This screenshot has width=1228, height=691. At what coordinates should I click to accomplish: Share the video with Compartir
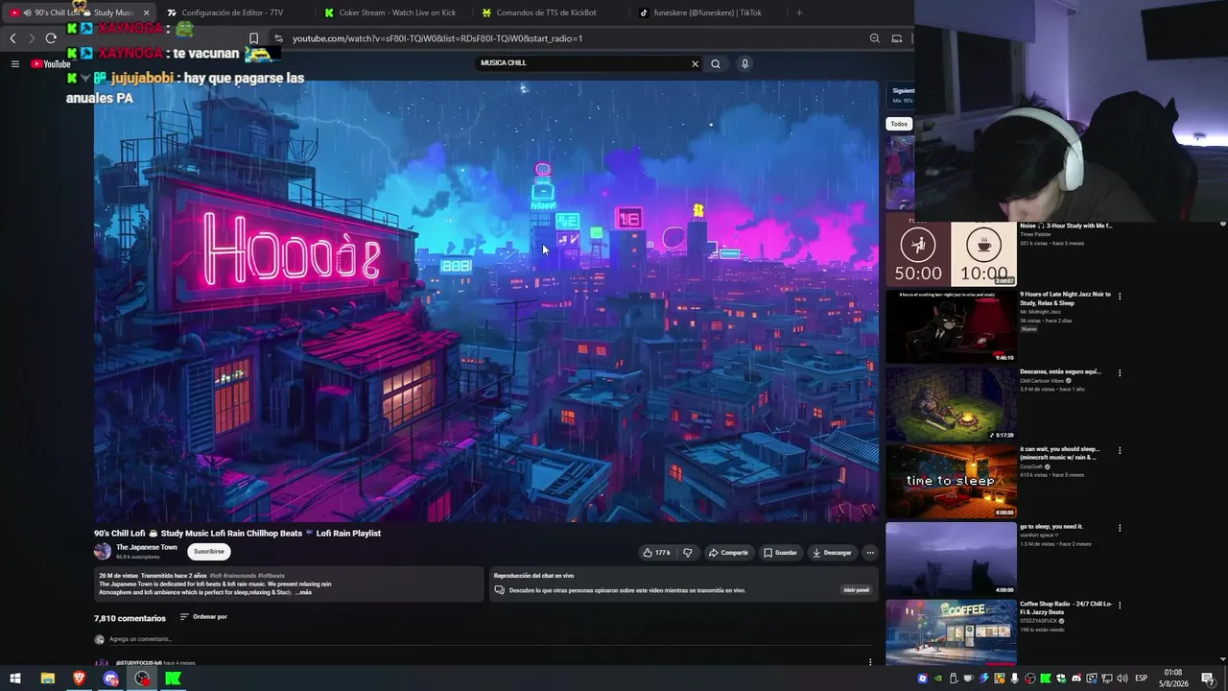728,553
